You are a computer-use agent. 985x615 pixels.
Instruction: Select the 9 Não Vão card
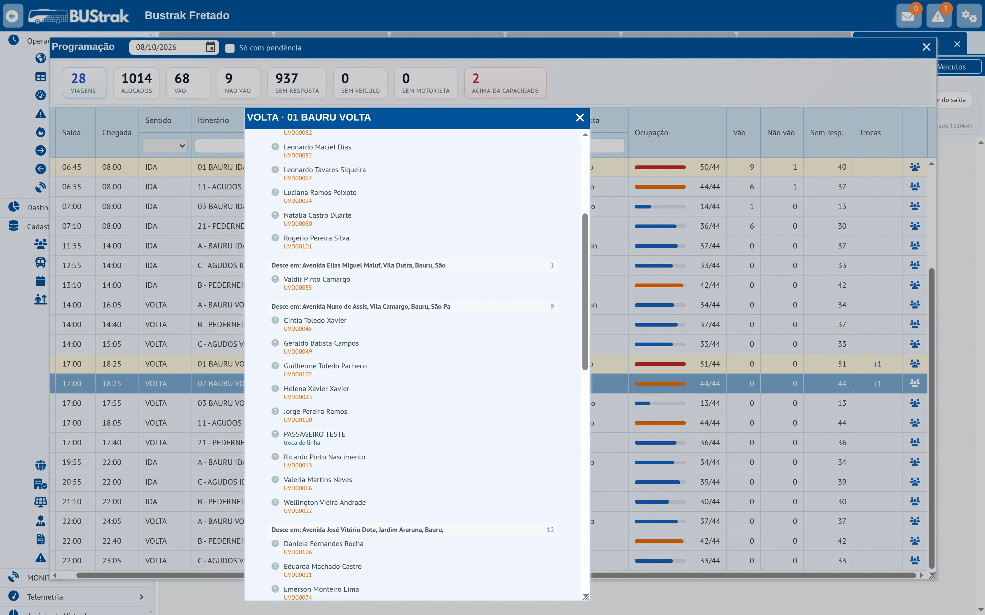point(239,83)
